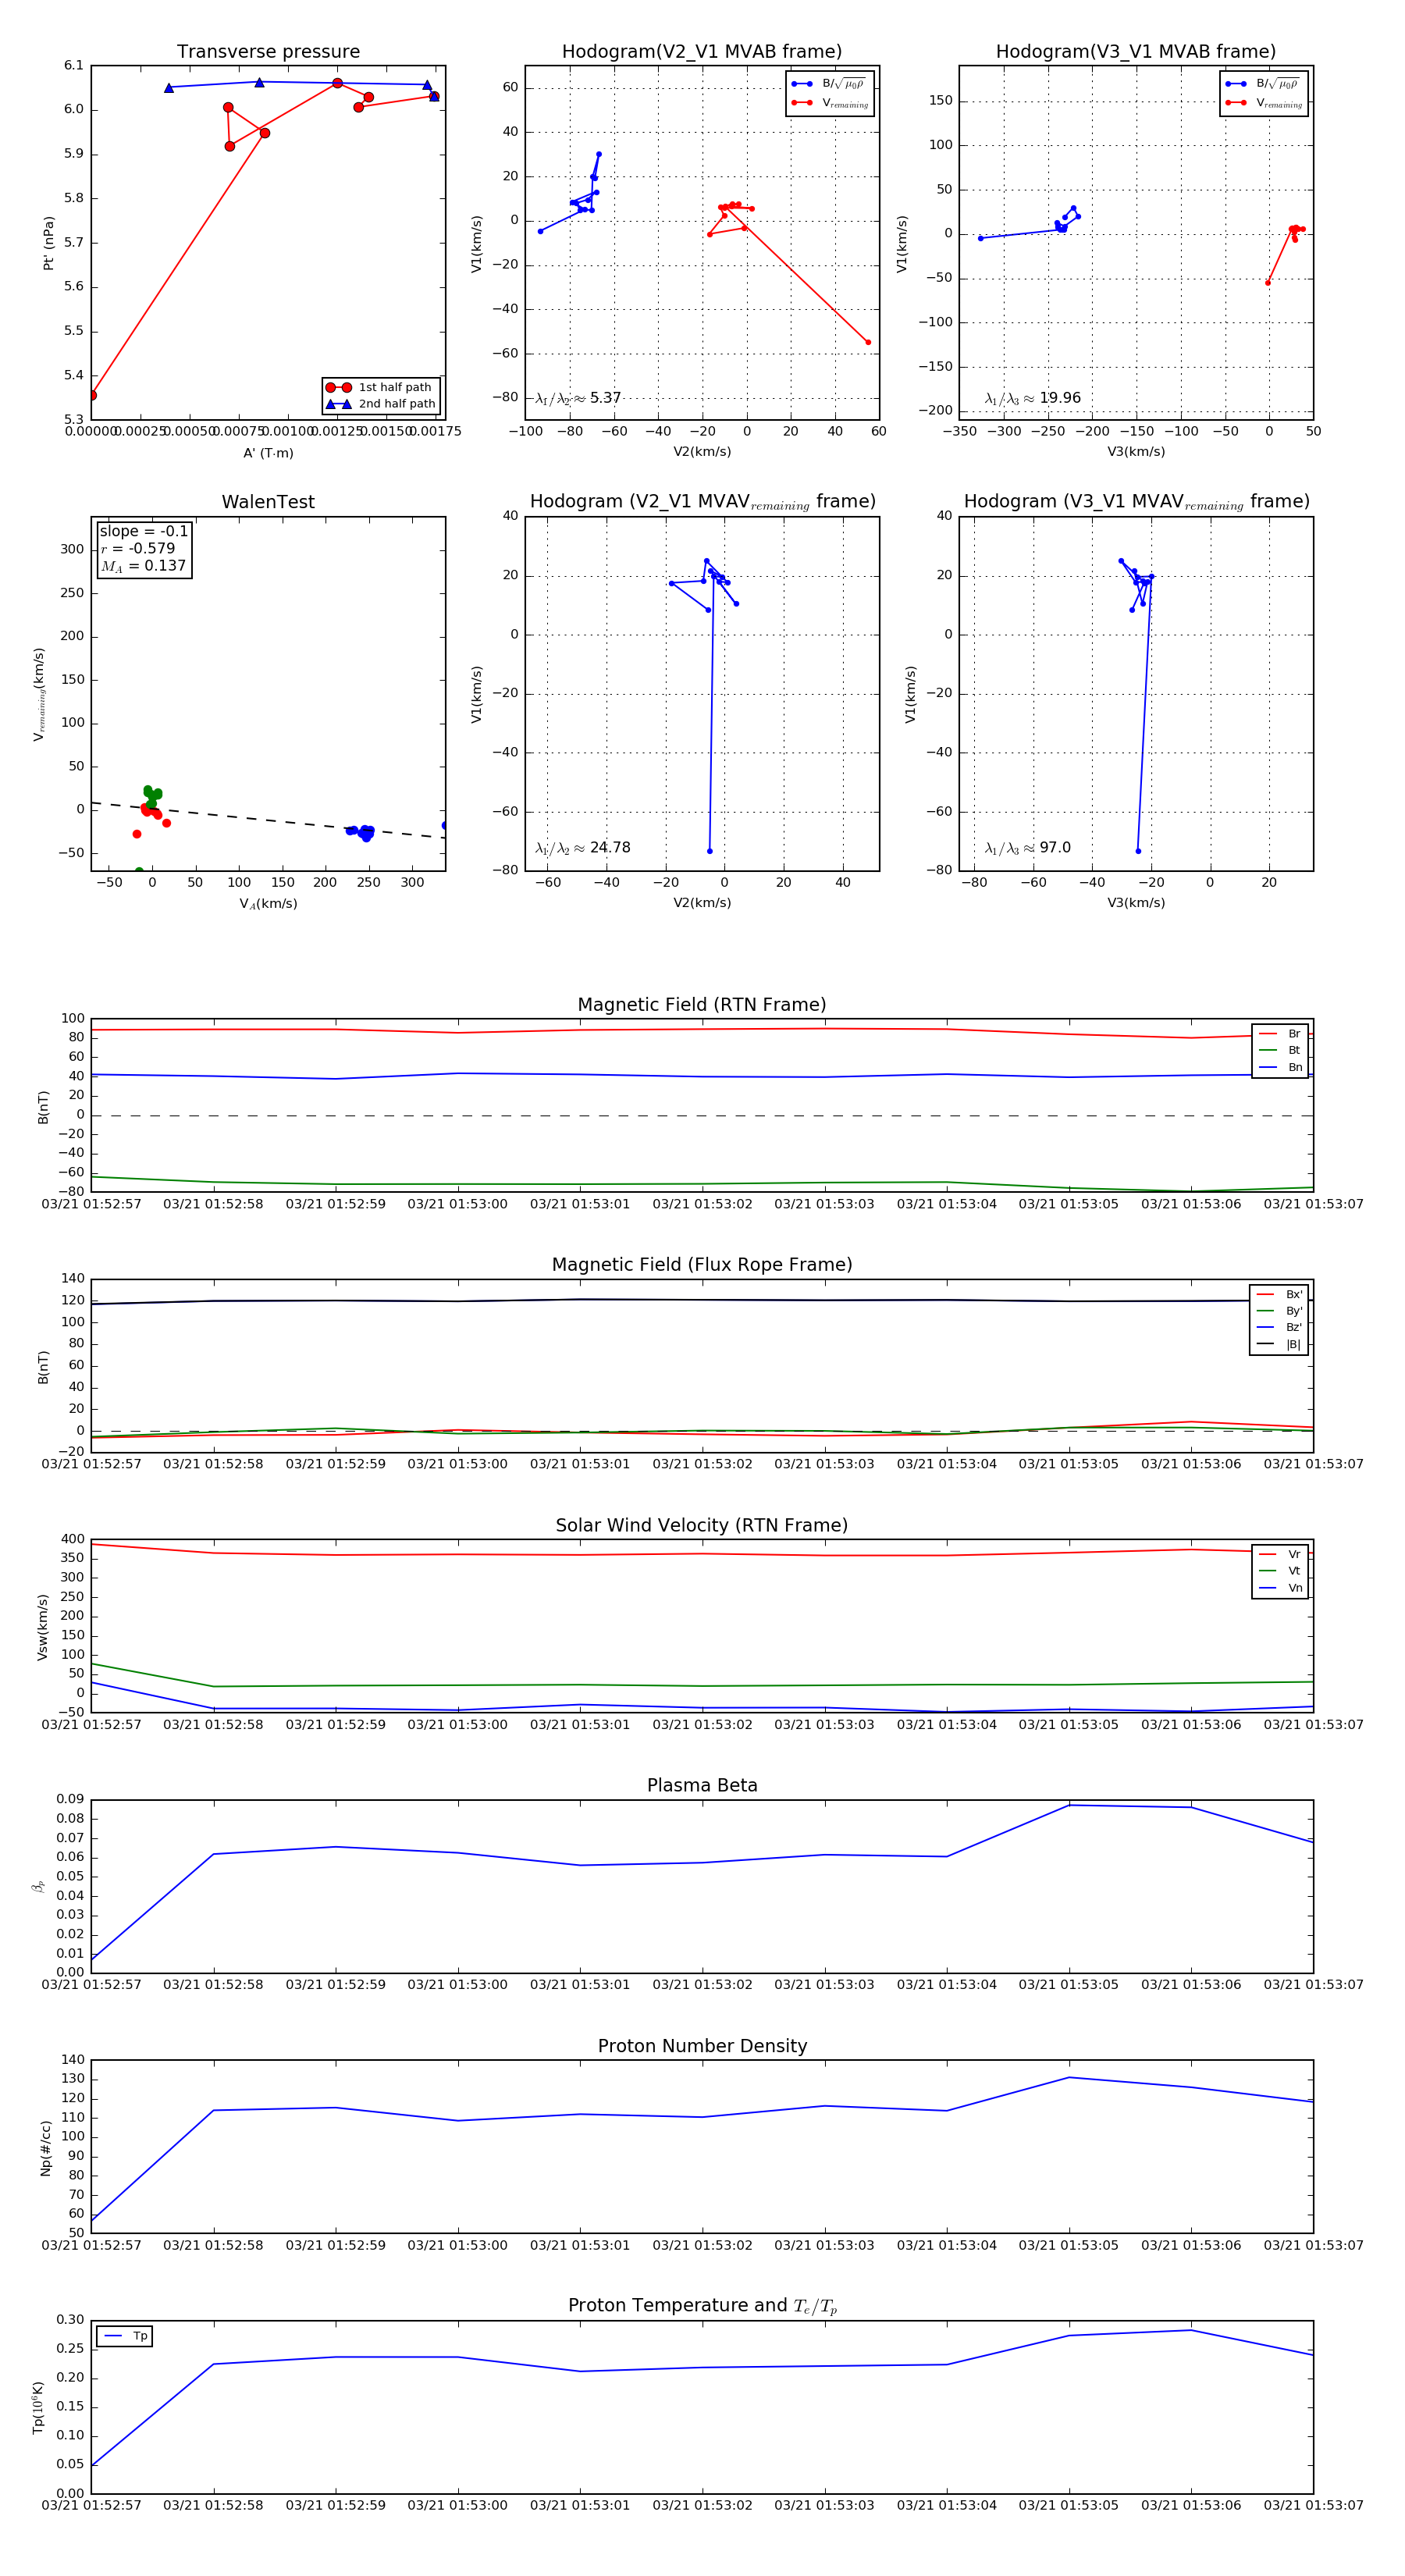Click the "Tp(10^6K)" y-axis label
Screen dimensions: 1405x2576
point(38,2407)
